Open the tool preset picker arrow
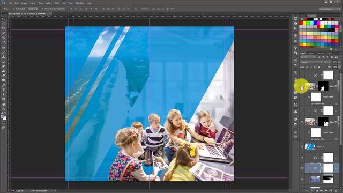 click(10, 9)
